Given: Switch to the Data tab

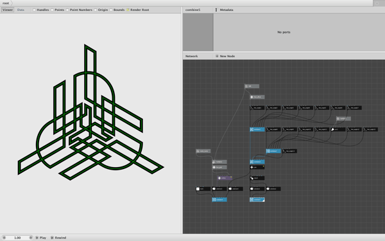Looking at the screenshot, I should [x=21, y=10].
